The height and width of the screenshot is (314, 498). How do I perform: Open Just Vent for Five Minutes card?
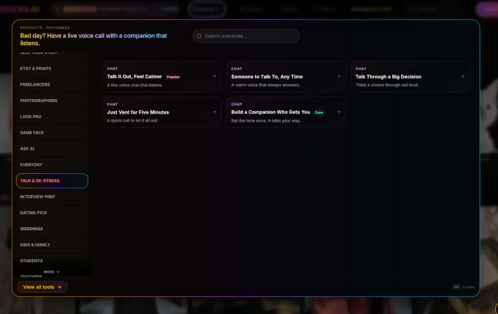(x=162, y=112)
